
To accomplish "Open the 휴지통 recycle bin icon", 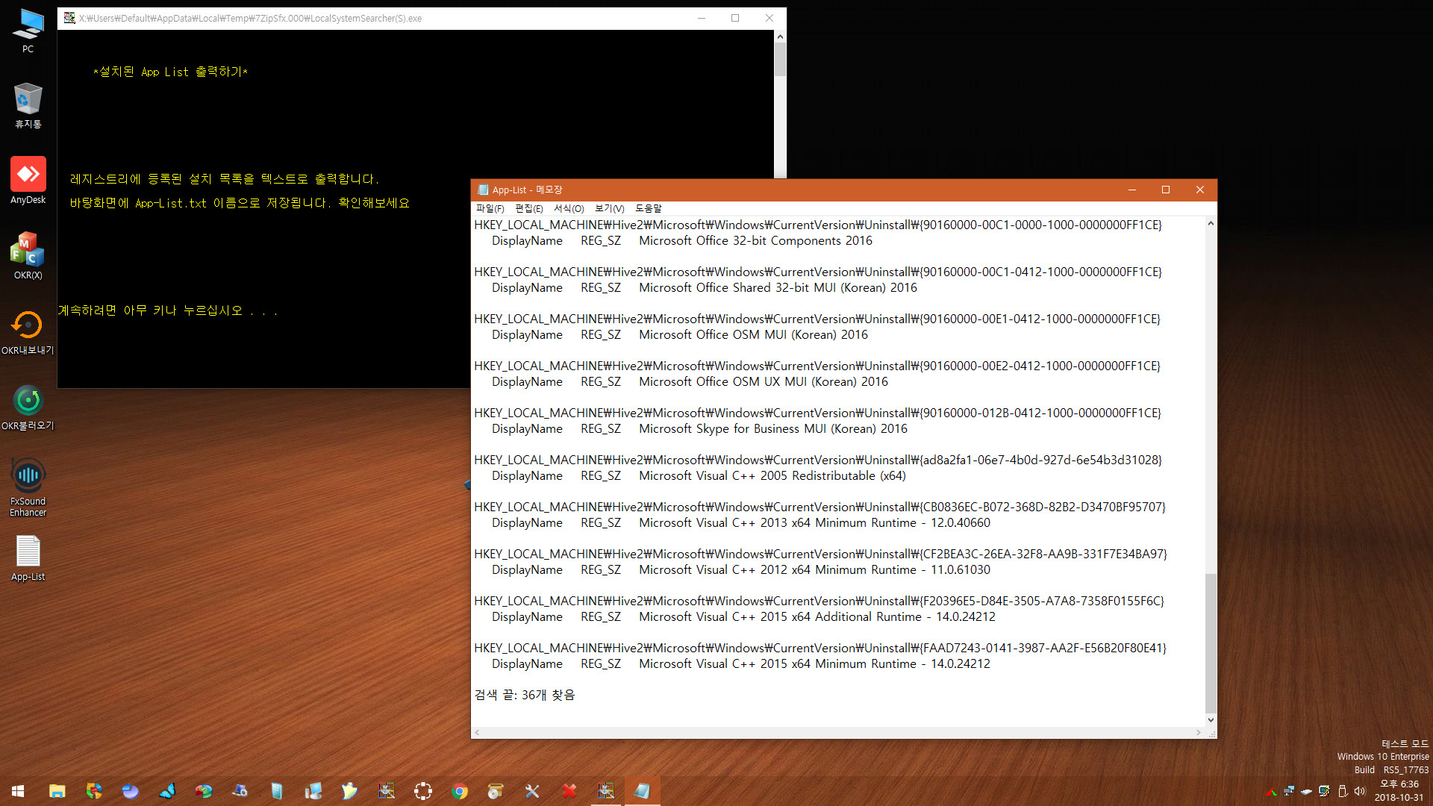I will (x=28, y=105).
